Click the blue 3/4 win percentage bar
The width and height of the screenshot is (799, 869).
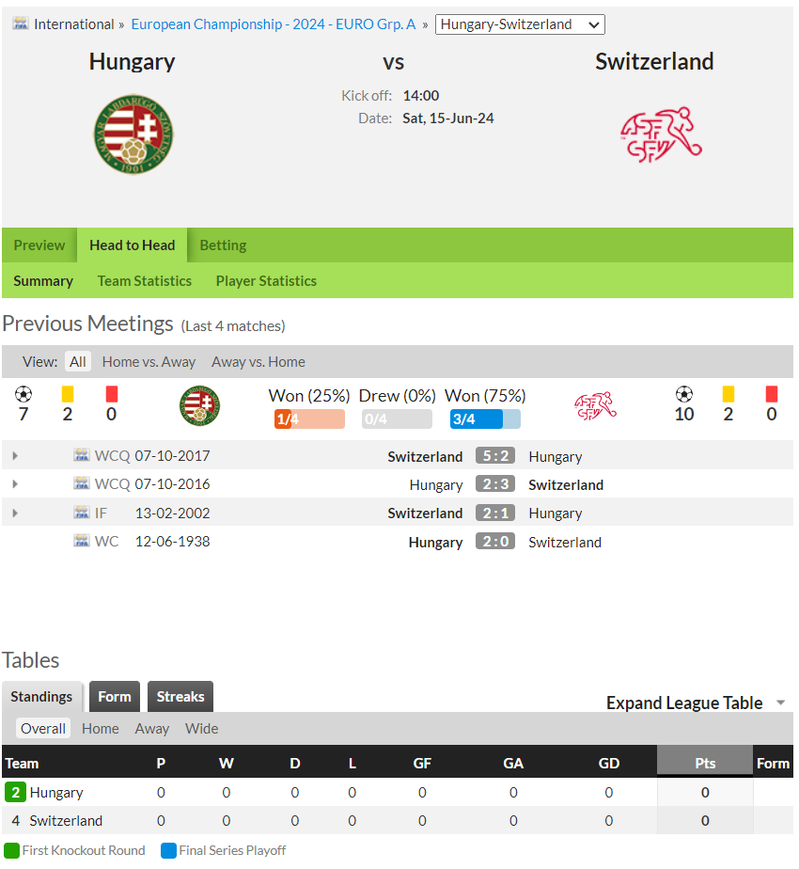coord(485,419)
